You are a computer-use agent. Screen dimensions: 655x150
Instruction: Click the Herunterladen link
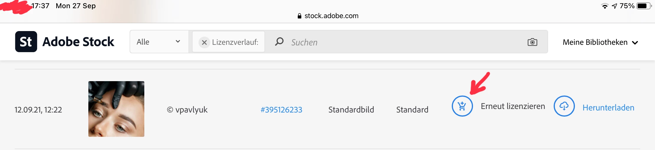(608, 108)
